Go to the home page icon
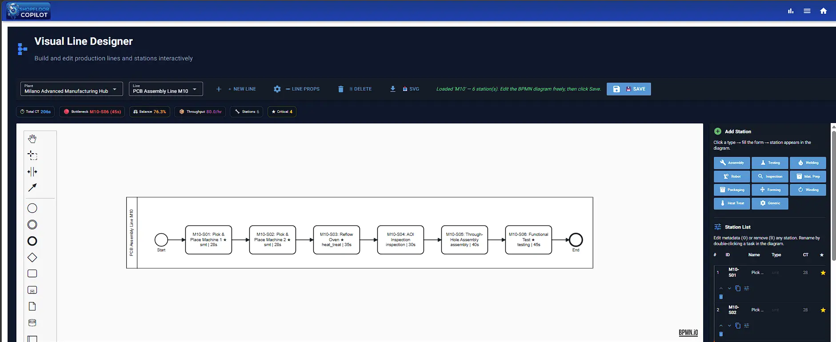Viewport: 836px width, 342px height. point(824,11)
